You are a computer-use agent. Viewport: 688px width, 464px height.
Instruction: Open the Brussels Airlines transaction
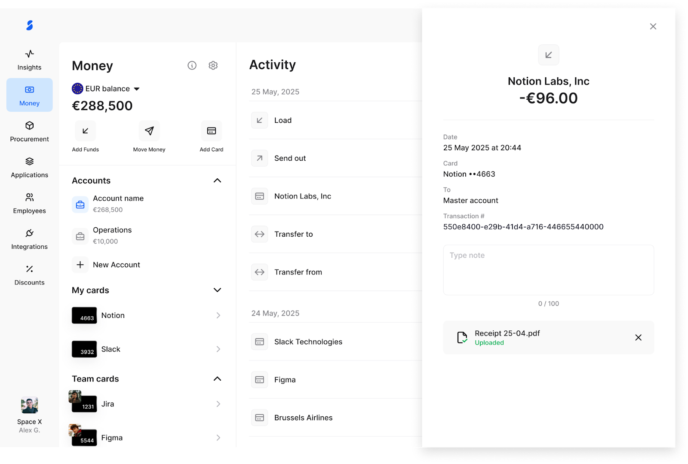pyautogui.click(x=335, y=418)
